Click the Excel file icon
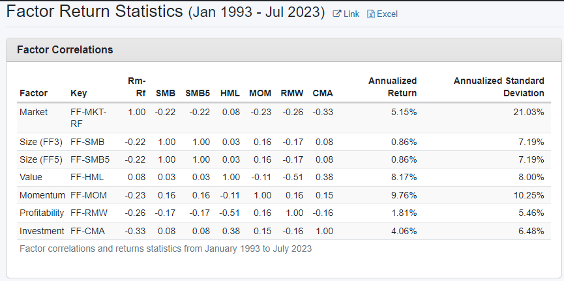 click(371, 14)
